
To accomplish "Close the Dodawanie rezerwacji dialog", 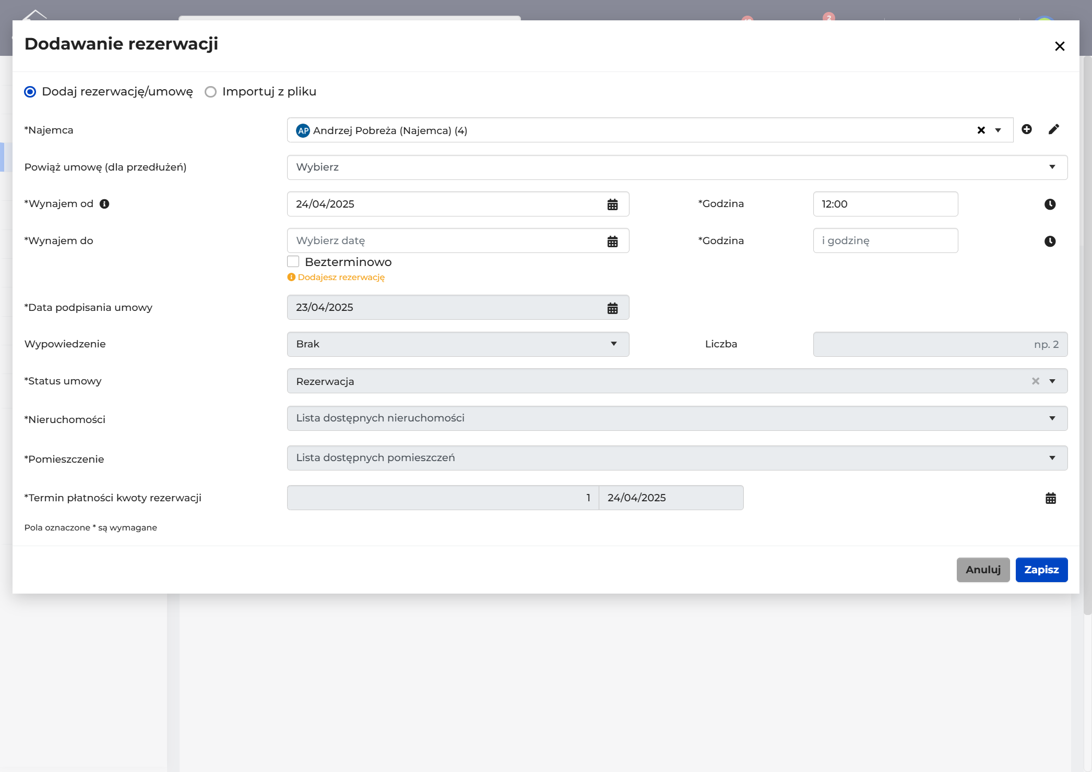I will click(x=1060, y=46).
